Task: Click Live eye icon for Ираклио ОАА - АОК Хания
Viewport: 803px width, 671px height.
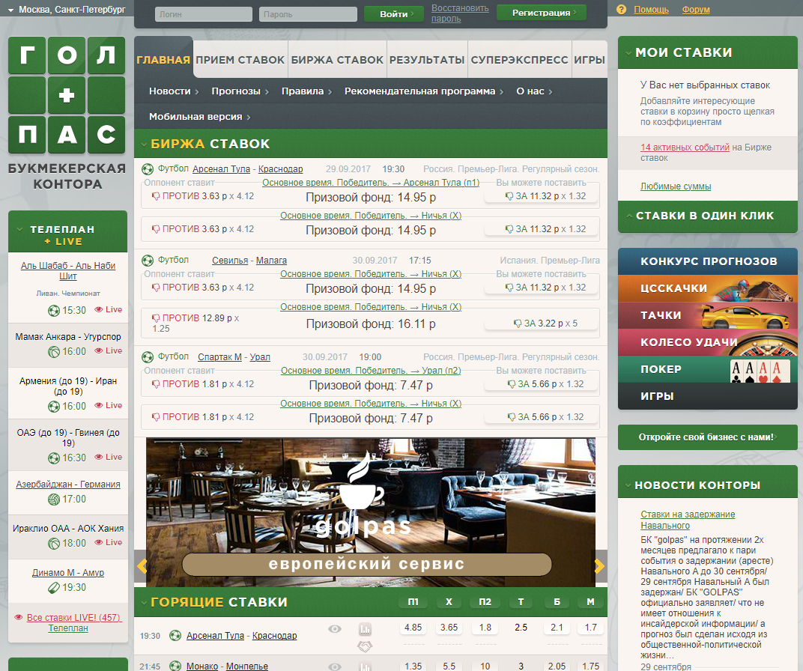Action: coord(99,542)
